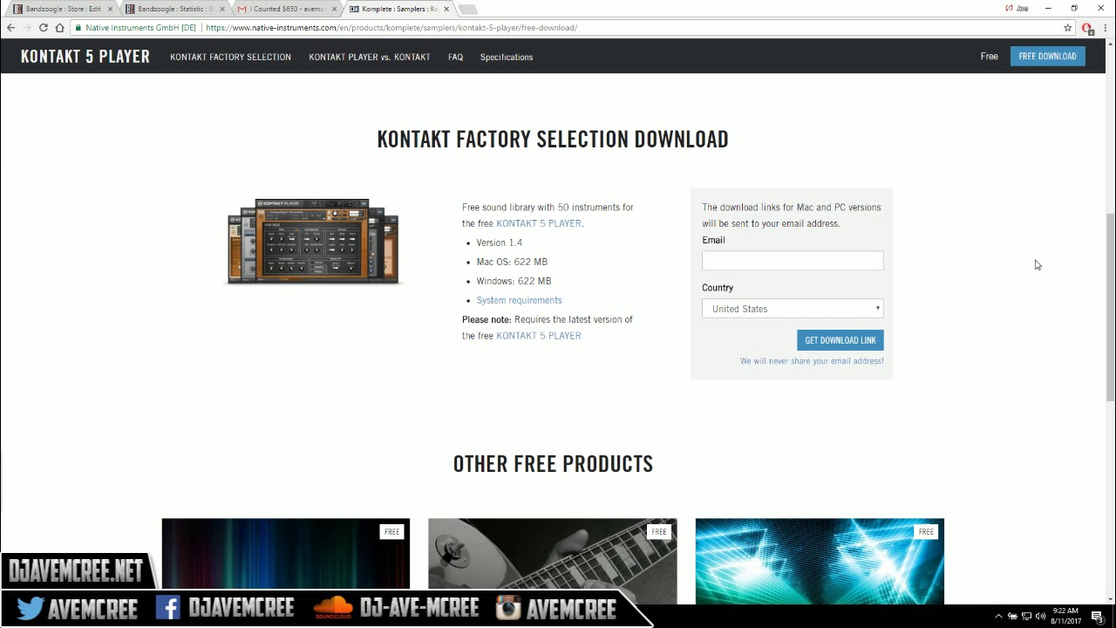Click the KONTAKT FACTORY SELECTION DOWNLOAD heading
The image size is (1116, 628).
point(553,139)
